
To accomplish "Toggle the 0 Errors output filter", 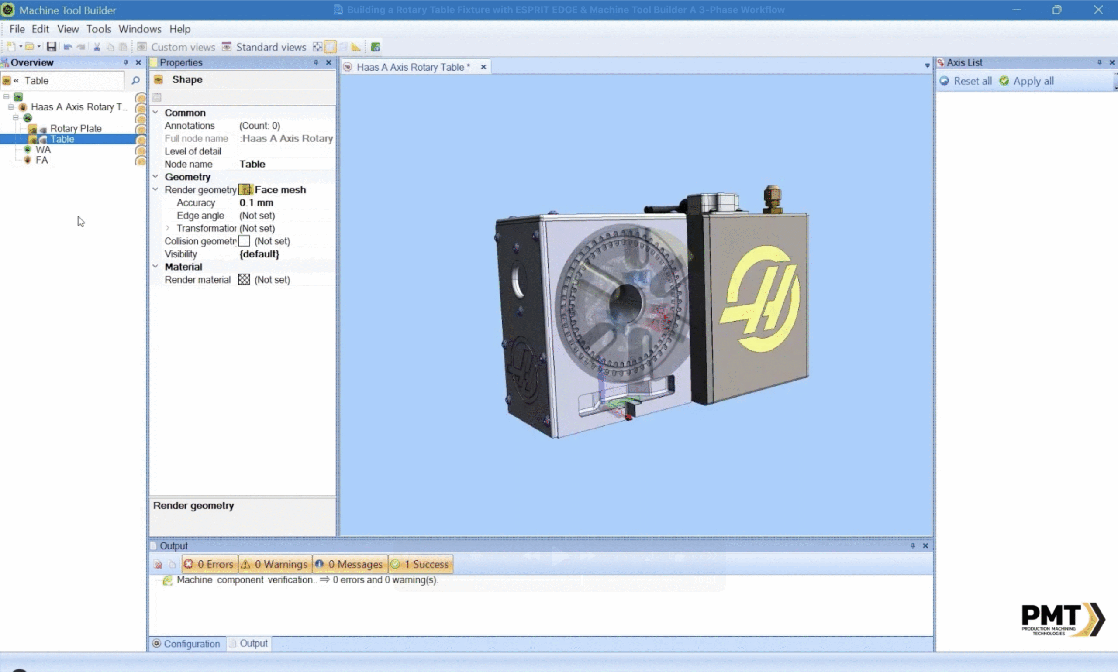I will coord(209,564).
